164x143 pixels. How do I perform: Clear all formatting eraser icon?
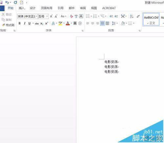coord(72,16)
